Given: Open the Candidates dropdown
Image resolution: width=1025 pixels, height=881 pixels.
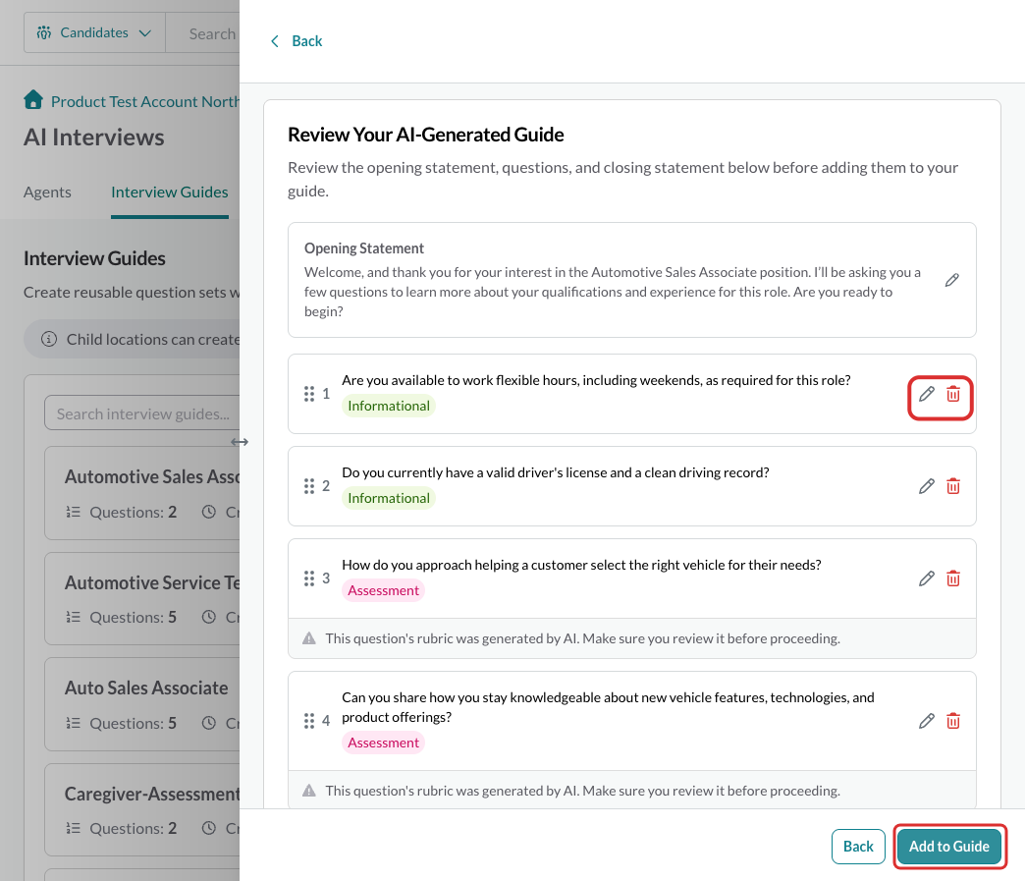Looking at the screenshot, I should [x=95, y=32].
